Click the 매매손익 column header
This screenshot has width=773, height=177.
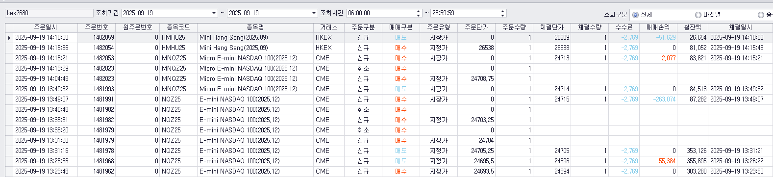[x=658, y=27]
